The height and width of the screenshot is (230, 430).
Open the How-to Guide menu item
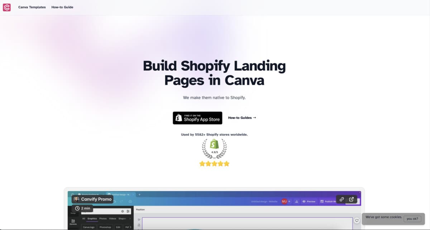pyautogui.click(x=62, y=7)
